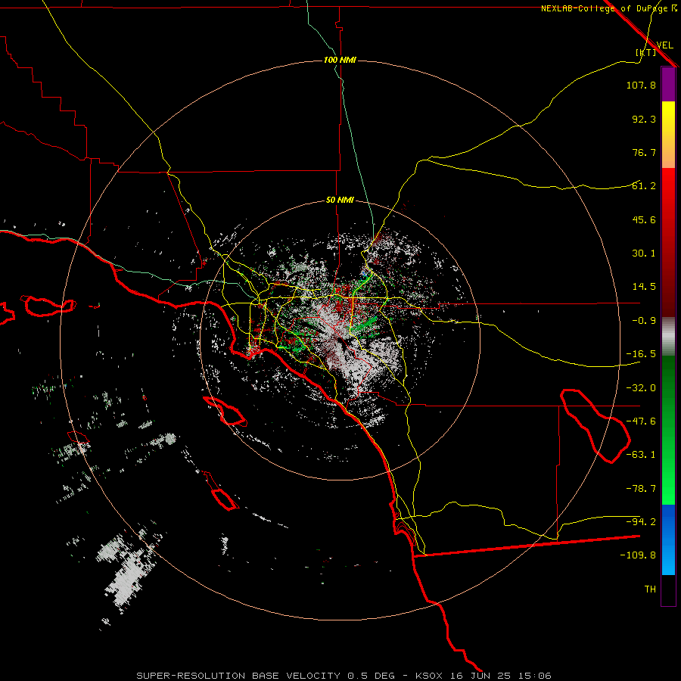This screenshot has width=681, height=681.
Task: Click the -63.1 legend value
Action: coord(641,455)
